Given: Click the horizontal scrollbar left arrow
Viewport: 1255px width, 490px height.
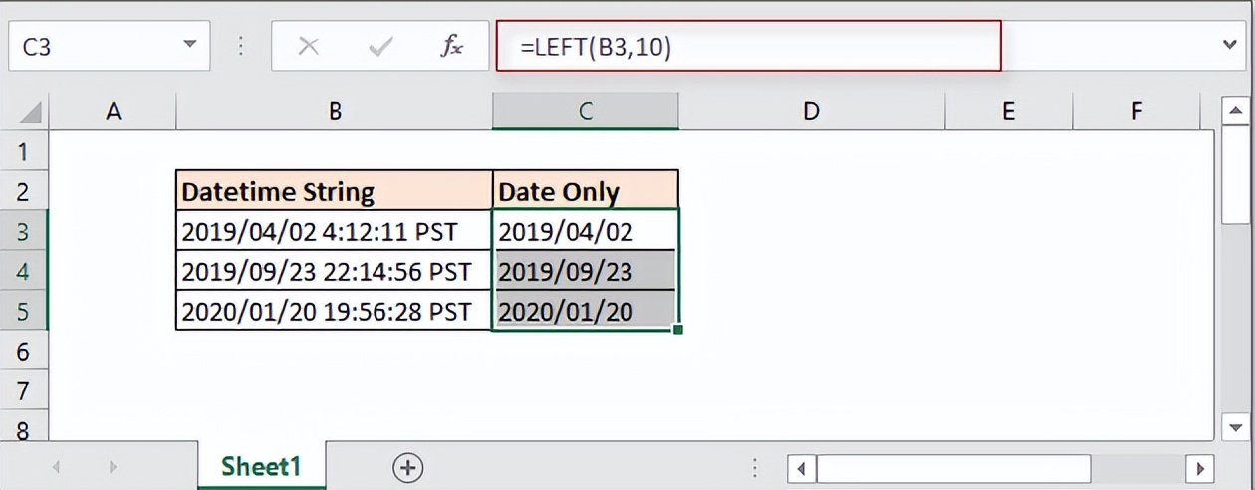Looking at the screenshot, I should tap(802, 467).
